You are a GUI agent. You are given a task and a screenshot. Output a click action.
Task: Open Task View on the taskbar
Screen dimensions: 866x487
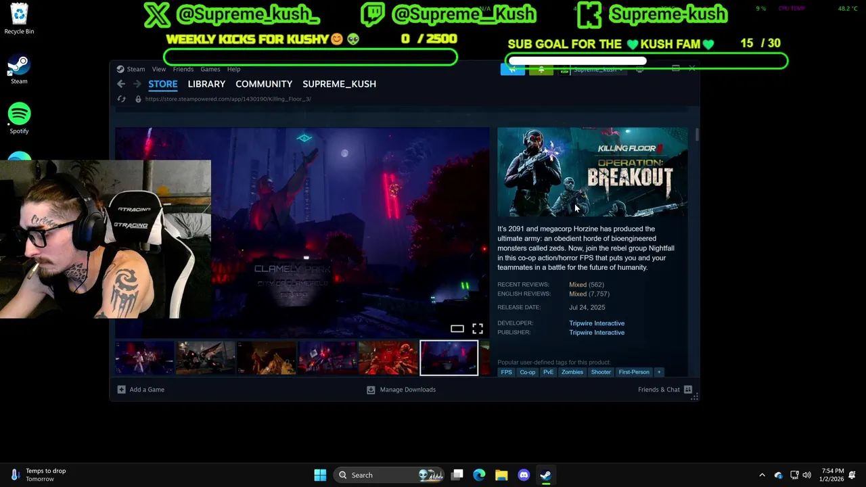(457, 475)
